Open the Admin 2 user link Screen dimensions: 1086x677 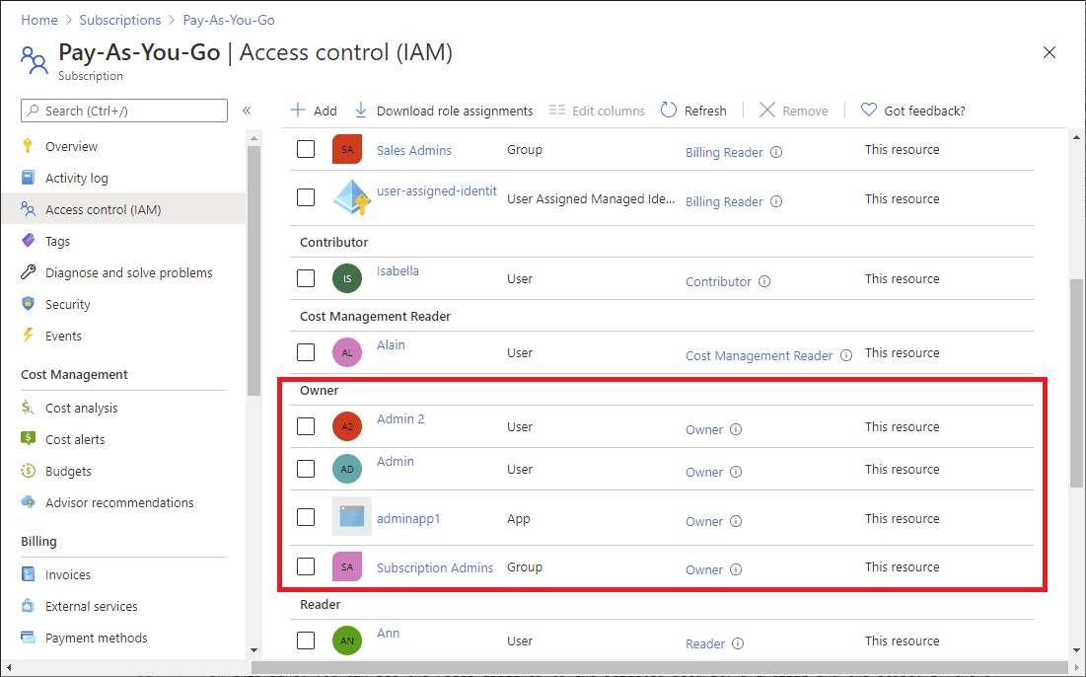click(x=400, y=418)
